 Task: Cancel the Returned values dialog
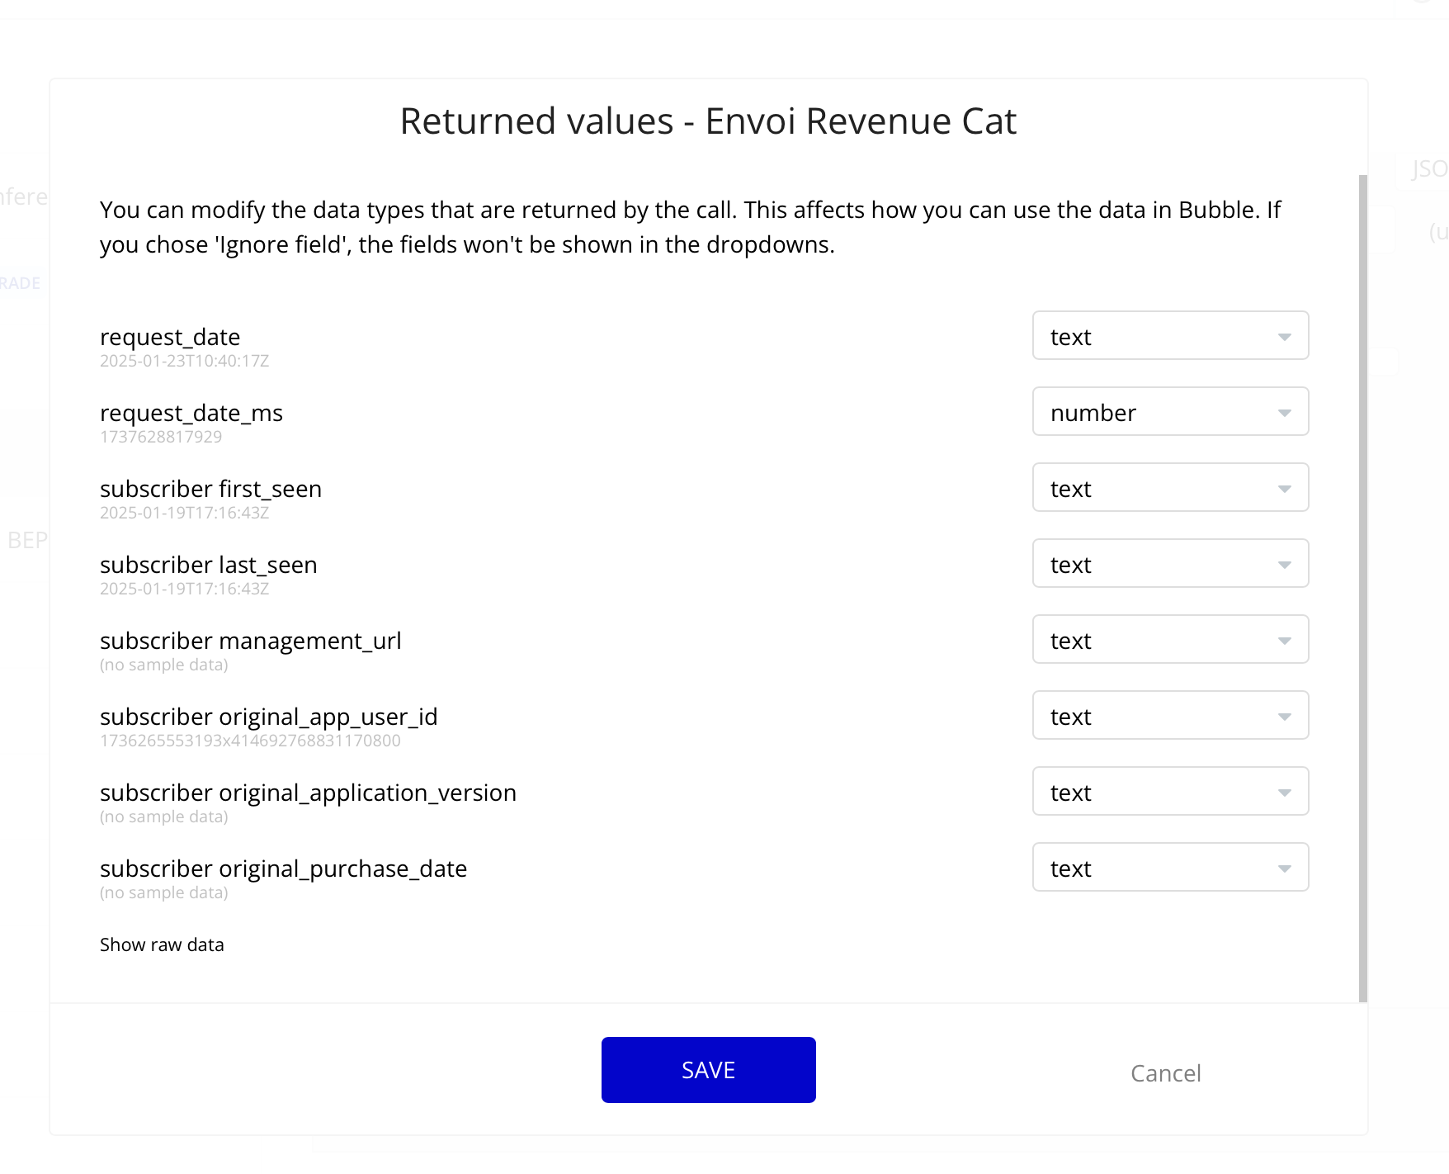click(1165, 1073)
